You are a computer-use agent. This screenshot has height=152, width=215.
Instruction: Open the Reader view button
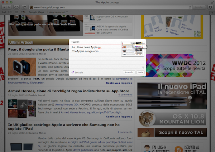pos(199,7)
